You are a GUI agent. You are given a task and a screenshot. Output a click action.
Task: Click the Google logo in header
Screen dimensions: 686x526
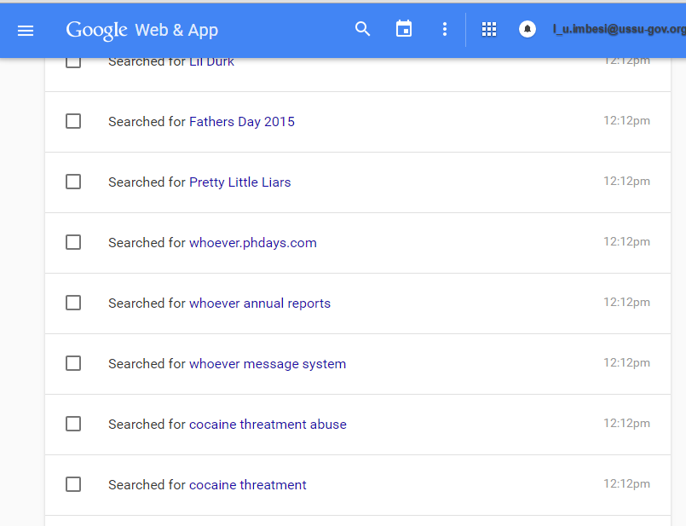96,31
